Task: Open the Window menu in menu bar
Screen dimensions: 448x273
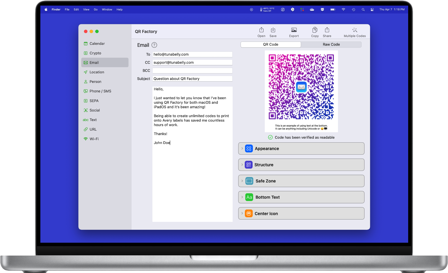Action: point(107,10)
